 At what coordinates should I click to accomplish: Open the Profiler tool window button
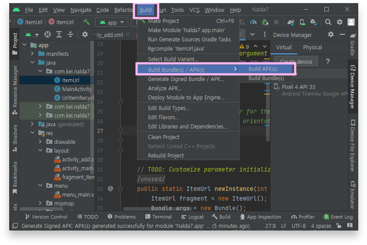303,217
